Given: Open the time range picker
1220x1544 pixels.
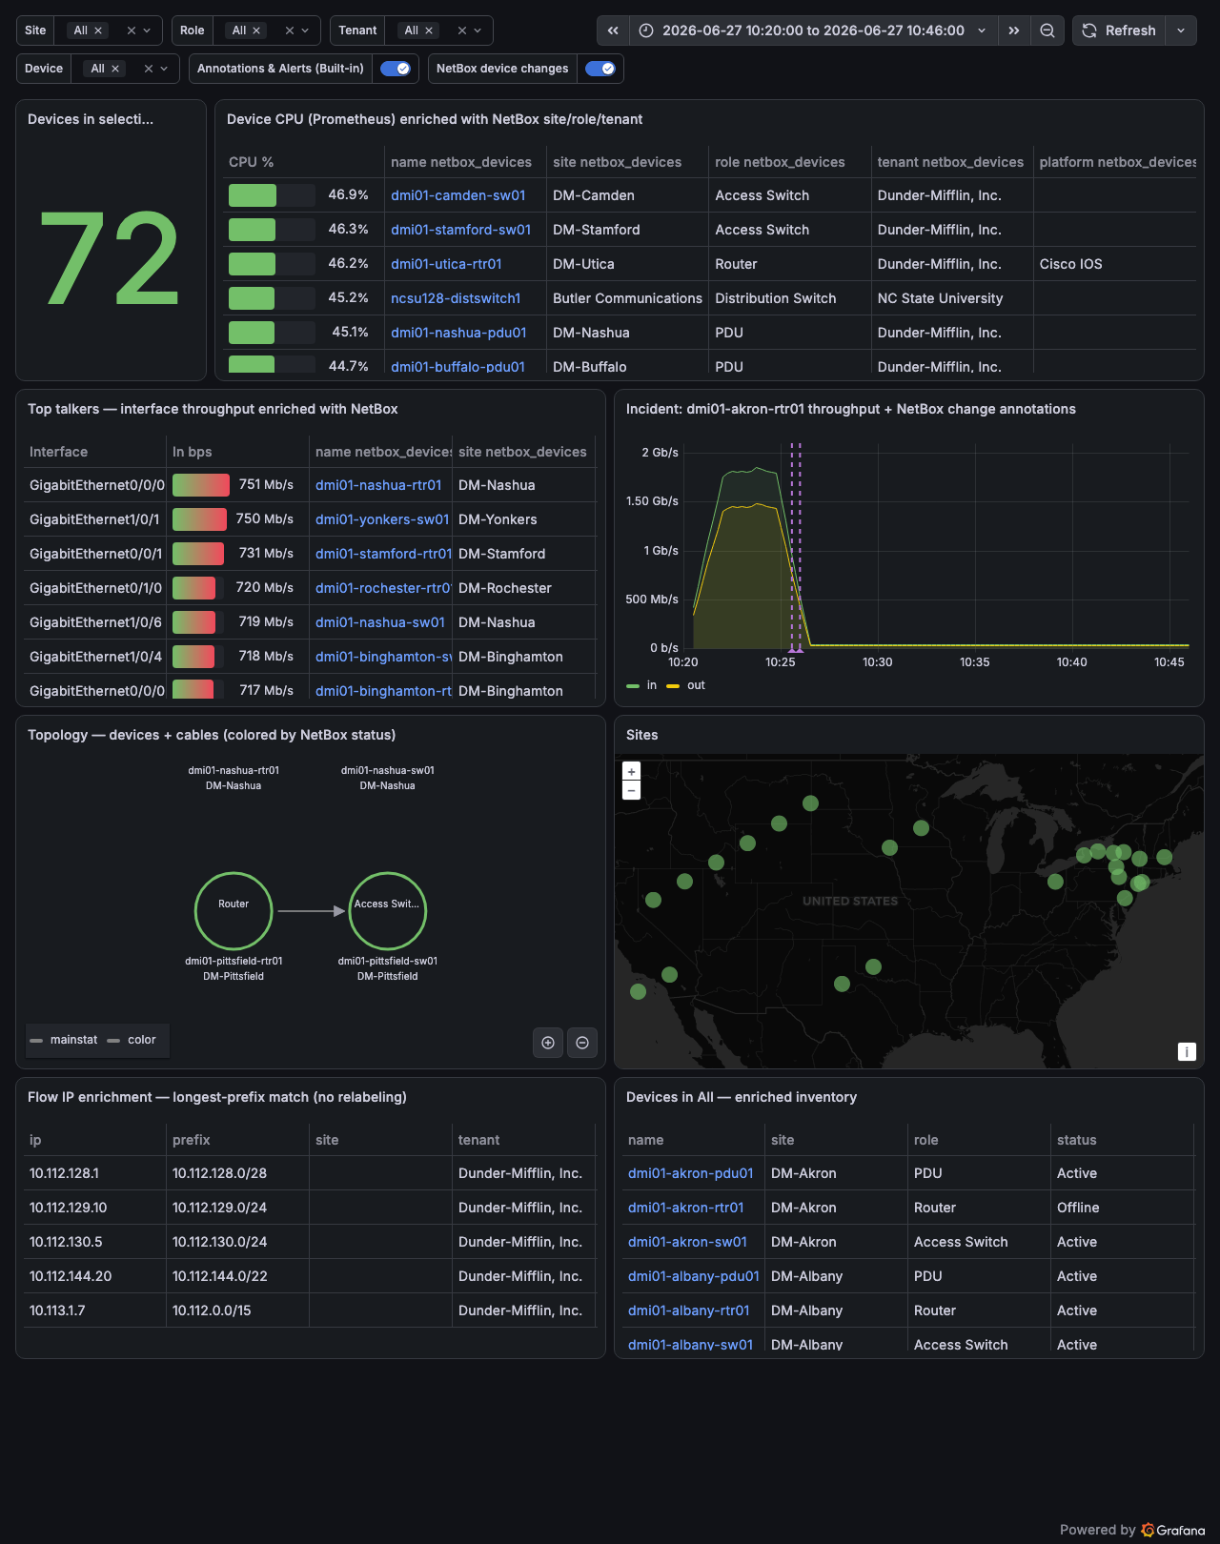Looking at the screenshot, I should [x=813, y=30].
